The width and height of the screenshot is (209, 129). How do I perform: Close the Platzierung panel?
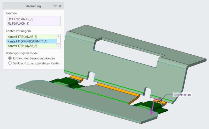60,6
